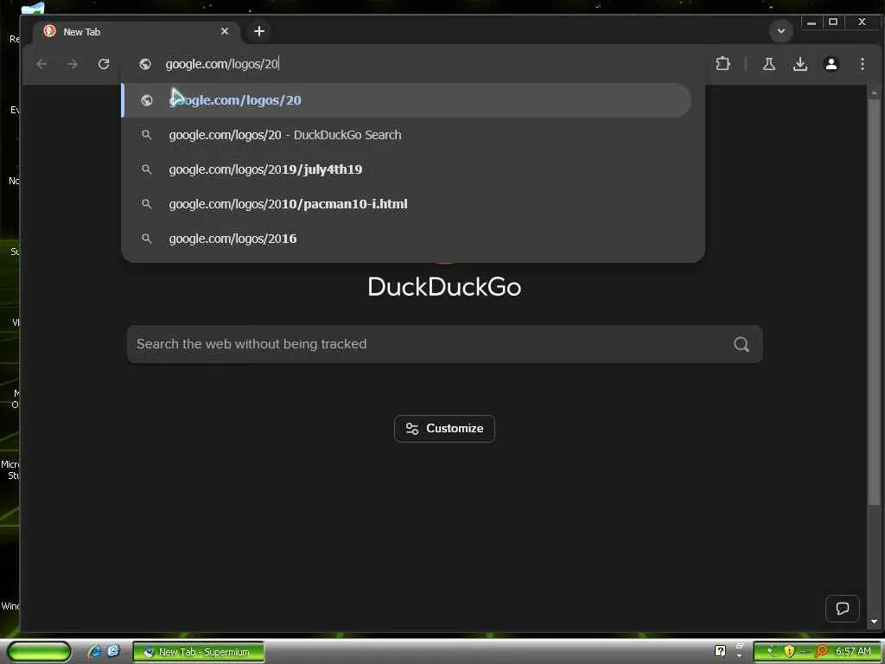The height and width of the screenshot is (664, 885).
Task: Select the DuckDuckGo Search suggestion
Action: click(407, 135)
